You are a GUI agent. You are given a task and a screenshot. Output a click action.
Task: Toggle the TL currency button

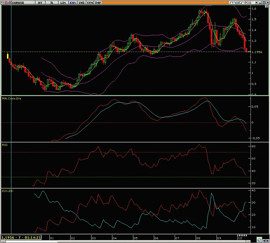point(52,2)
